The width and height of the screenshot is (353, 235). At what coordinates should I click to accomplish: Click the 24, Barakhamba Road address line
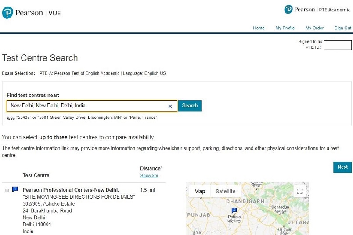click(47, 211)
